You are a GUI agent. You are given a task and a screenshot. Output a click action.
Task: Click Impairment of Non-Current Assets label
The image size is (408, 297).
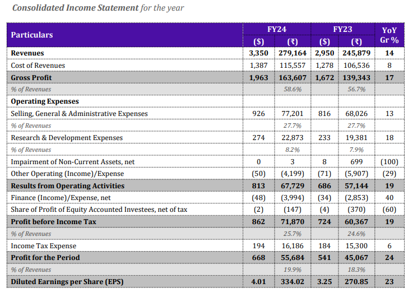point(73,162)
